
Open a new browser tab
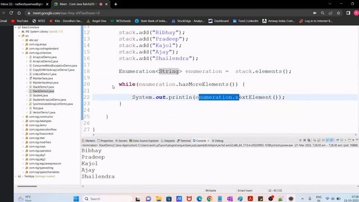[116, 4]
